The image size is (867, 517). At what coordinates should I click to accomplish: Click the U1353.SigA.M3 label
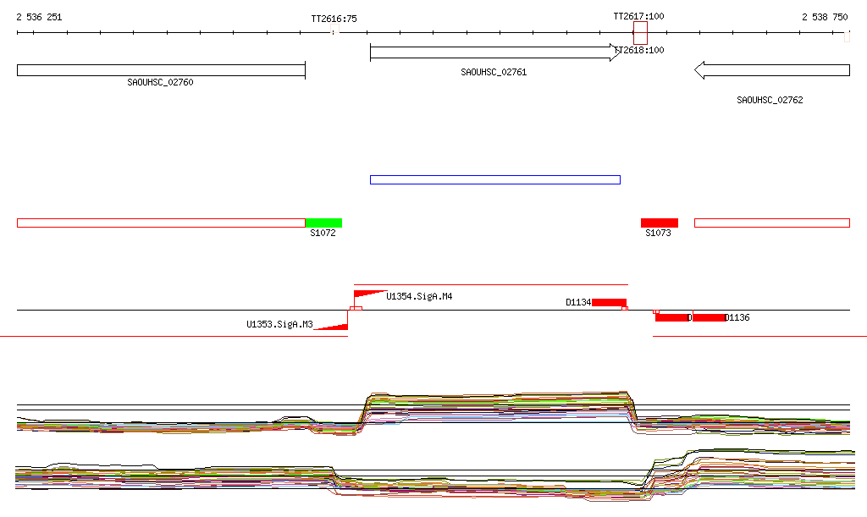tap(279, 324)
